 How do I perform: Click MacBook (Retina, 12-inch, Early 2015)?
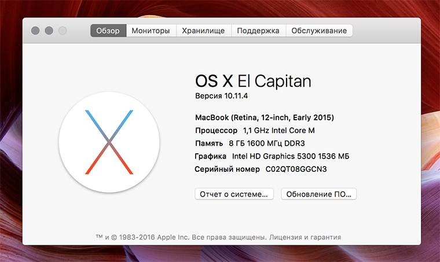(265, 117)
